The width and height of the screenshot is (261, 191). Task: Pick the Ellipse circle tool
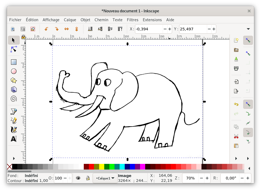(14, 71)
